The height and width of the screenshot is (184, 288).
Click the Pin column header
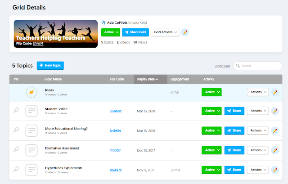[x=16, y=79]
